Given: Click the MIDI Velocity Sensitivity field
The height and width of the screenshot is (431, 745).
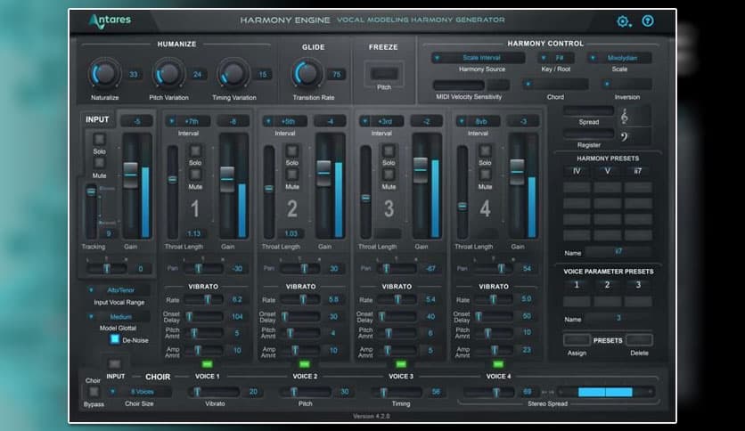Looking at the screenshot, I should tap(459, 85).
